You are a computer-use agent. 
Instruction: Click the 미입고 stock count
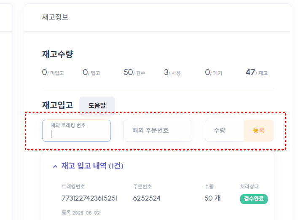click(x=53, y=73)
